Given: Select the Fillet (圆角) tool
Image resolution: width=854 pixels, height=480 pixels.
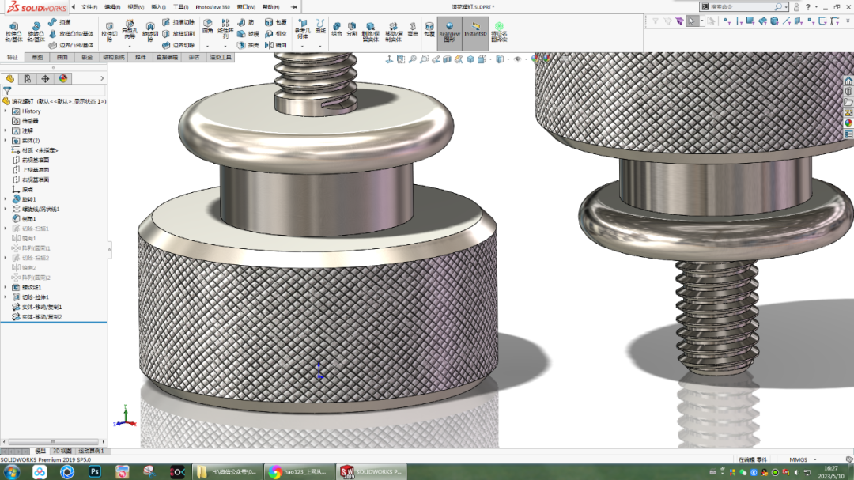Looking at the screenshot, I should pyautogui.click(x=207, y=26).
